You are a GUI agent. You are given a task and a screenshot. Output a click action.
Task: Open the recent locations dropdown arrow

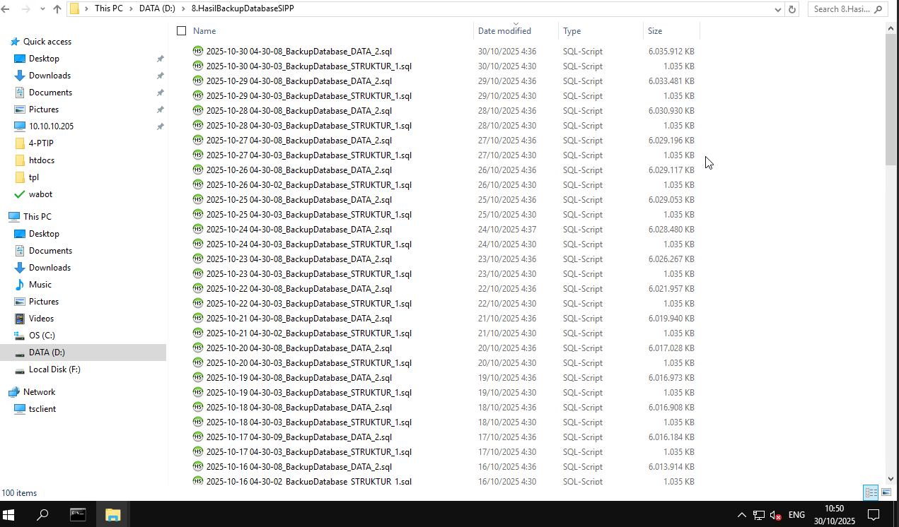[x=42, y=9]
